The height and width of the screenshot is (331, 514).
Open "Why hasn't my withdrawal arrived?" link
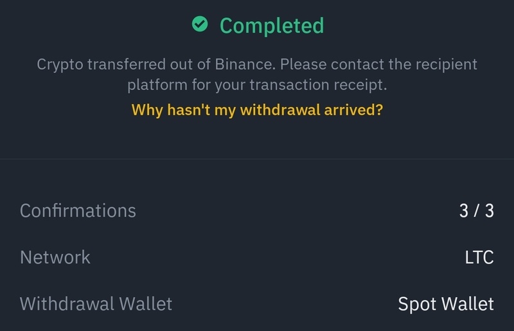(x=257, y=110)
